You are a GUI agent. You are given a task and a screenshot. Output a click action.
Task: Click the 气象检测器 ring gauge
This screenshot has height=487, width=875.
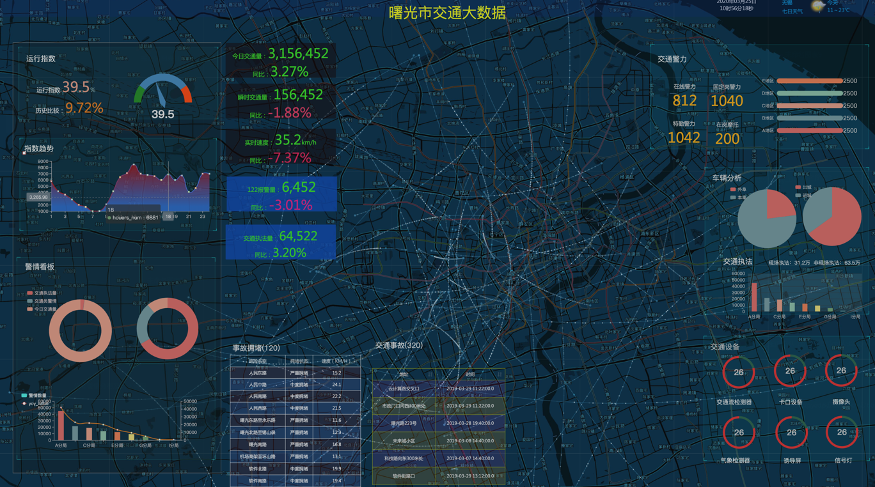[x=738, y=433]
